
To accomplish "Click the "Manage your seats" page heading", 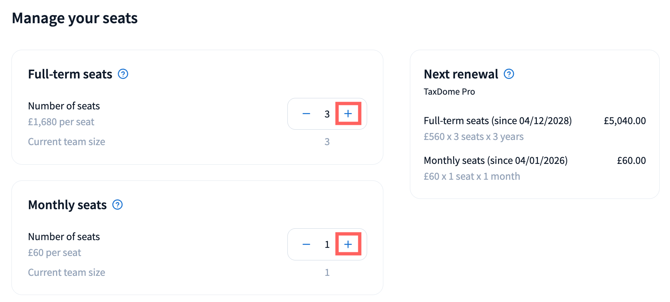I will 75,18.
